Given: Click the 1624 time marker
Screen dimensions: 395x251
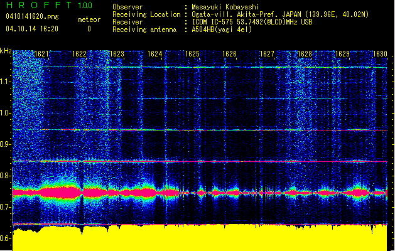Looking at the screenshot, I should click(x=154, y=54).
